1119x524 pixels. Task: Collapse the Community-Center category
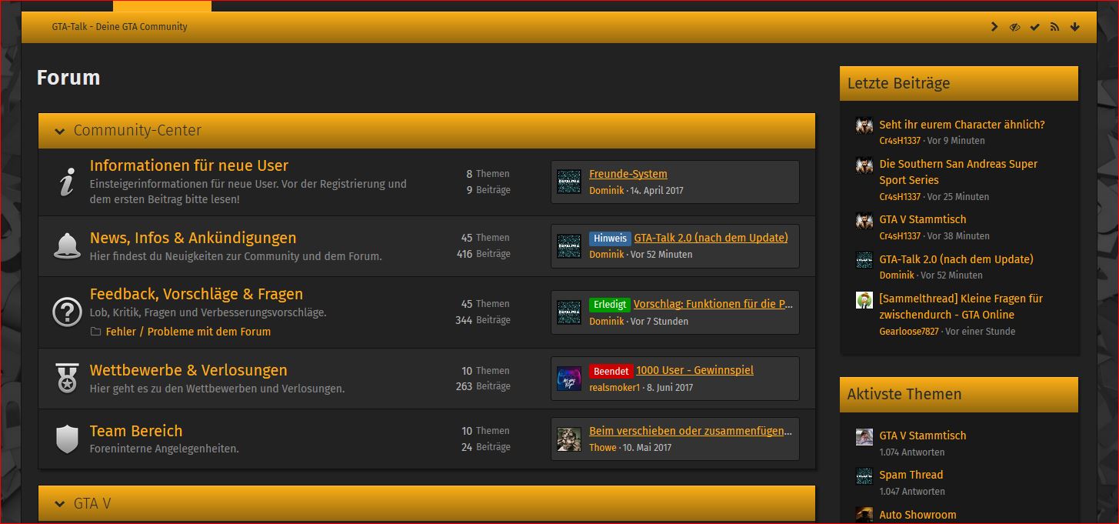pyautogui.click(x=60, y=131)
